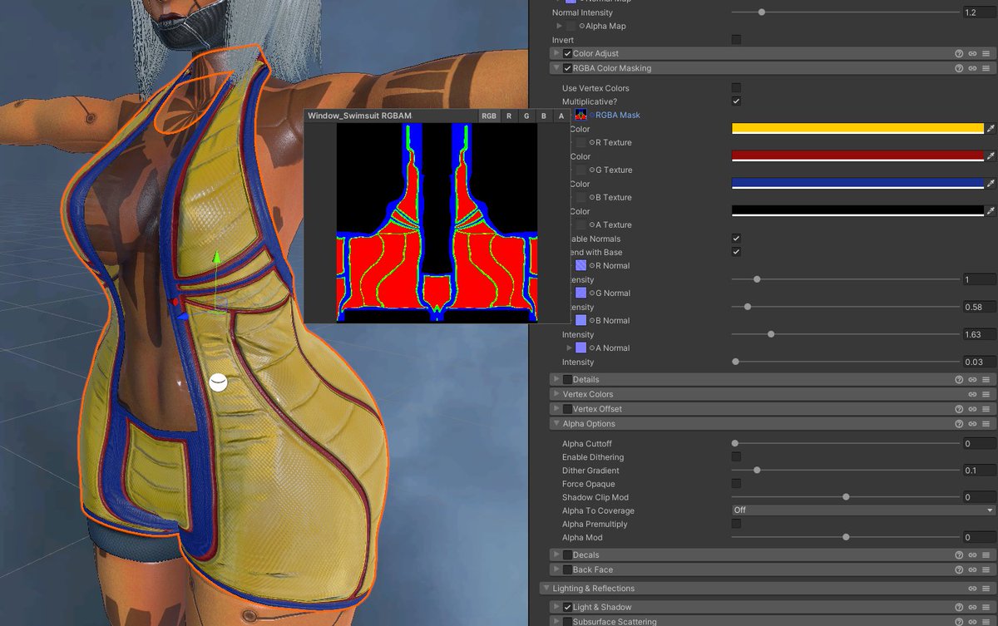Viewport: 998px width, 626px height.
Task: Click the link icon on Back Face header
Action: [972, 569]
